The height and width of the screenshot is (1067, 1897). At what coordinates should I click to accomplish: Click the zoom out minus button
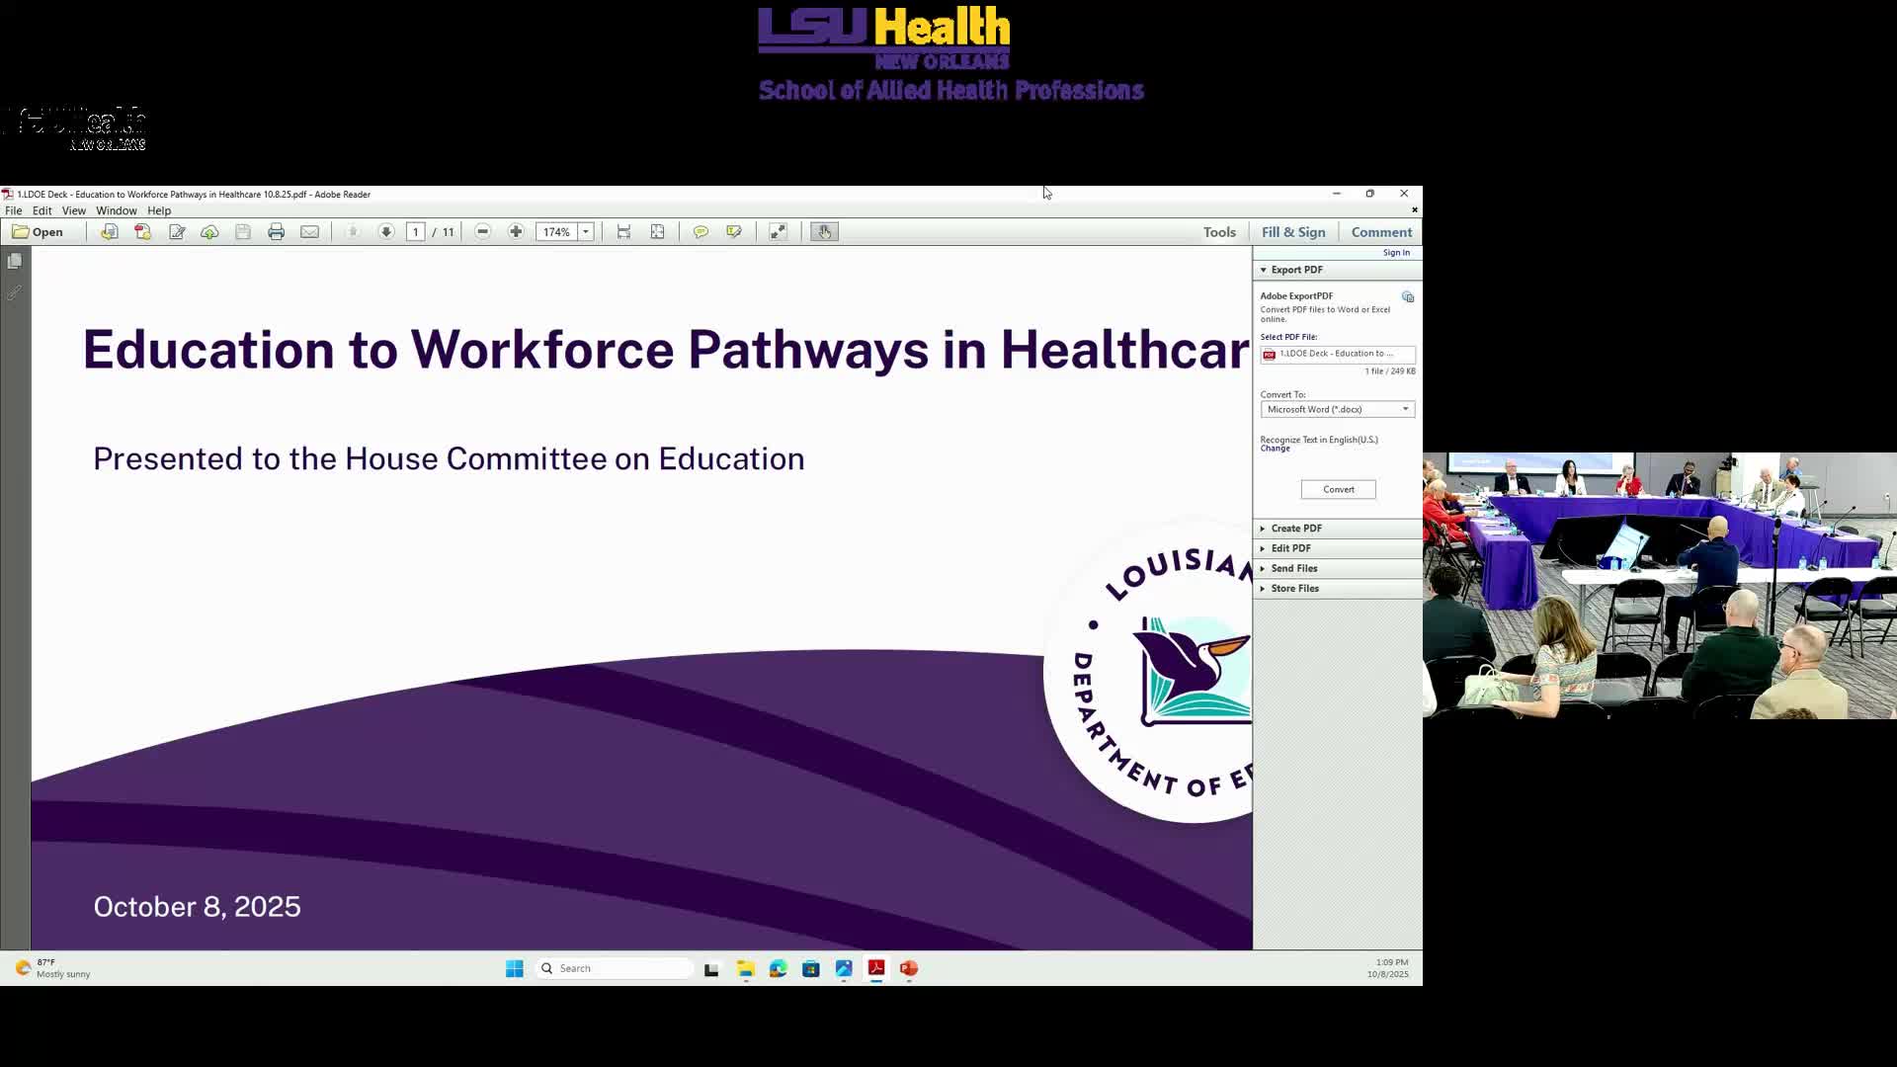[482, 231]
